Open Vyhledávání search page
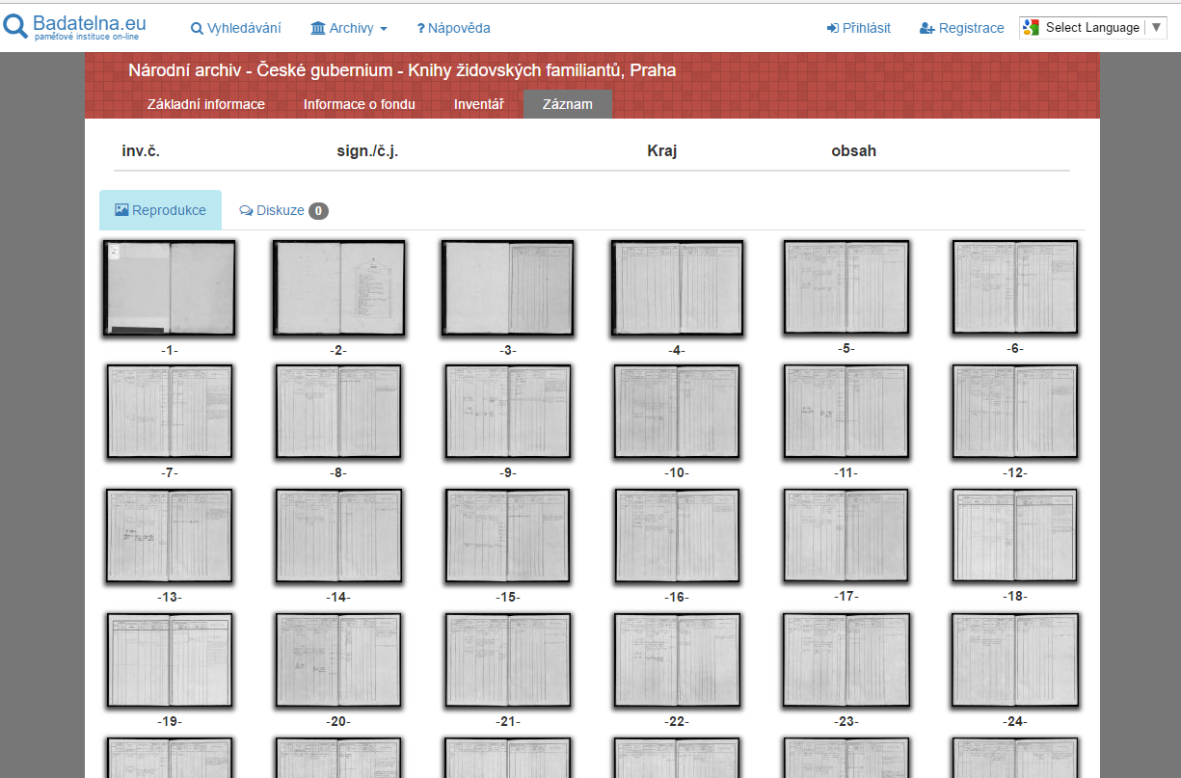 point(237,28)
